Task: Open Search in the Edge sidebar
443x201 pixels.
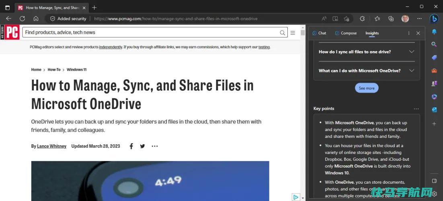Action: pyautogui.click(x=434, y=44)
